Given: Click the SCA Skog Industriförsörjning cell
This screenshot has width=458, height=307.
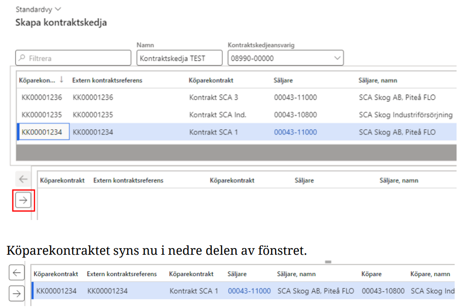Looking at the screenshot, I should pos(406,115).
